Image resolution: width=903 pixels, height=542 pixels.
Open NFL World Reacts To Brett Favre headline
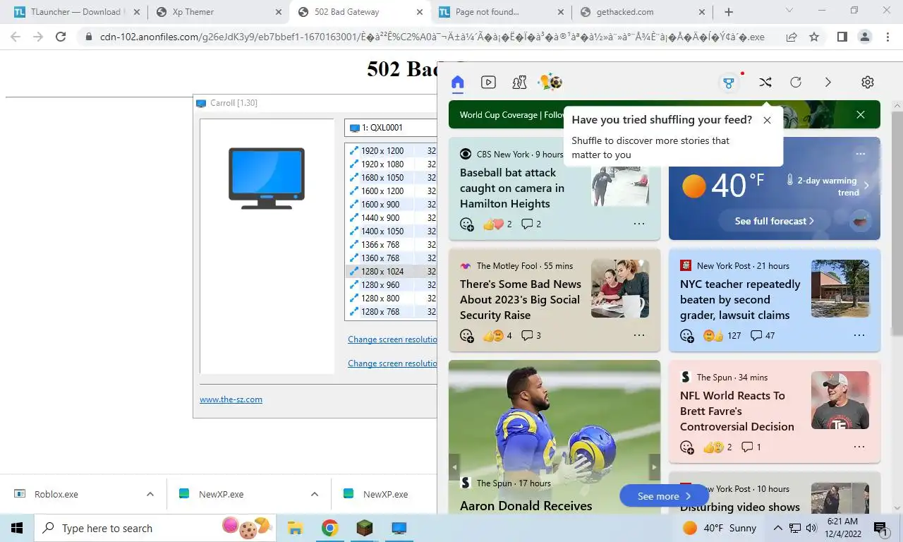click(x=737, y=411)
